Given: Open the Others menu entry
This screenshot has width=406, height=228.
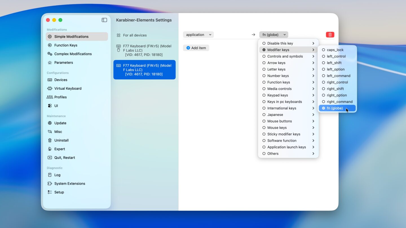Looking at the screenshot, I should [288, 153].
